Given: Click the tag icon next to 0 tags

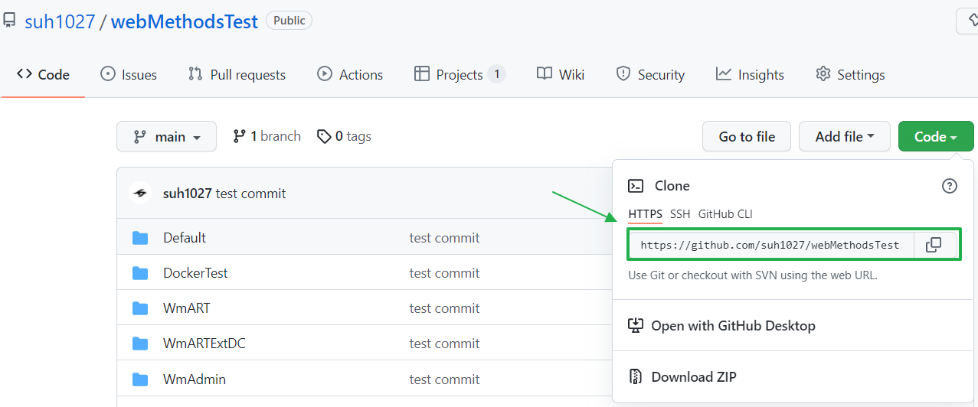Looking at the screenshot, I should 324,136.
